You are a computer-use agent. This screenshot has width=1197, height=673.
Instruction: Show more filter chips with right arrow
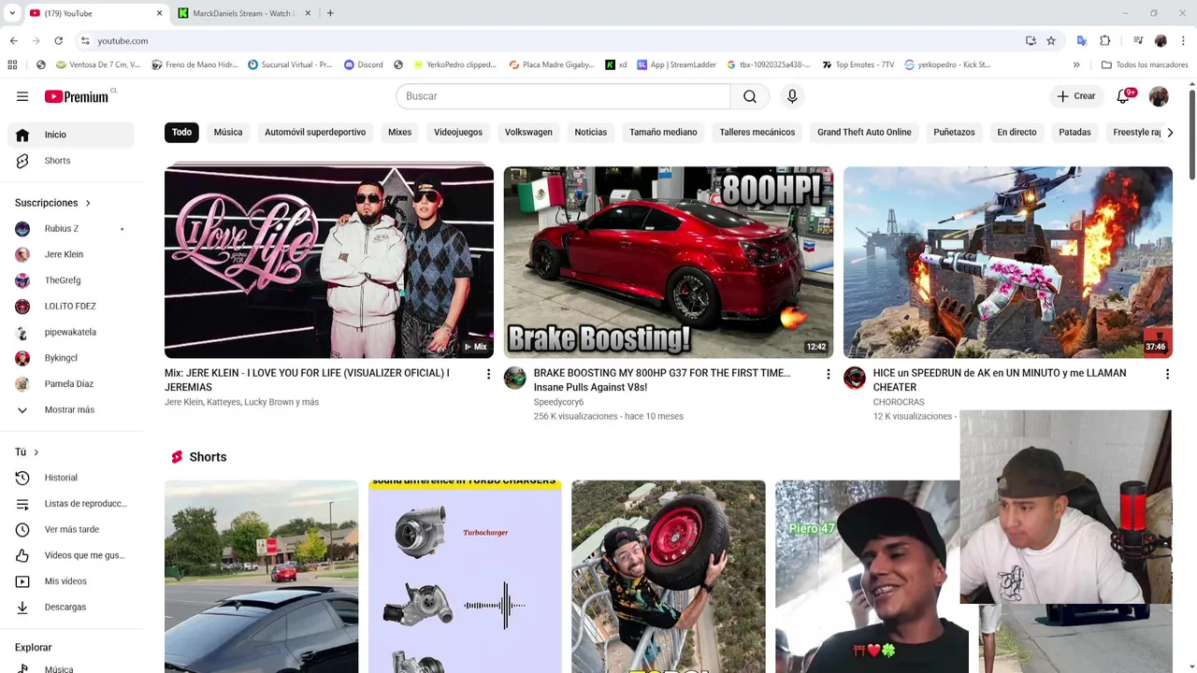pyautogui.click(x=1170, y=133)
